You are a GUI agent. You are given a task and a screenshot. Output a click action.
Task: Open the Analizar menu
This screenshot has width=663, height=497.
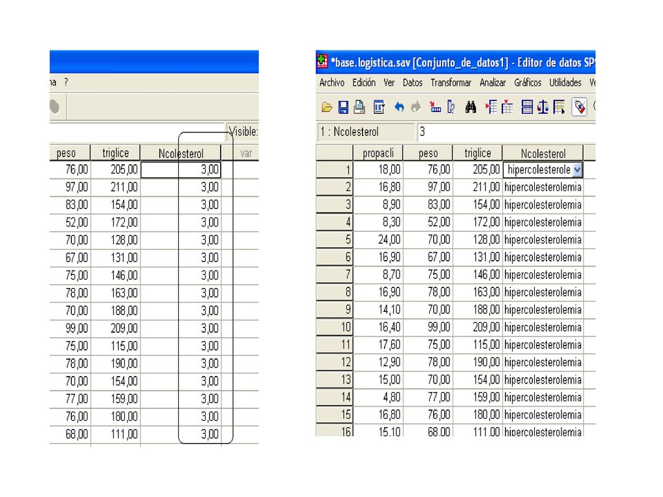pos(493,83)
